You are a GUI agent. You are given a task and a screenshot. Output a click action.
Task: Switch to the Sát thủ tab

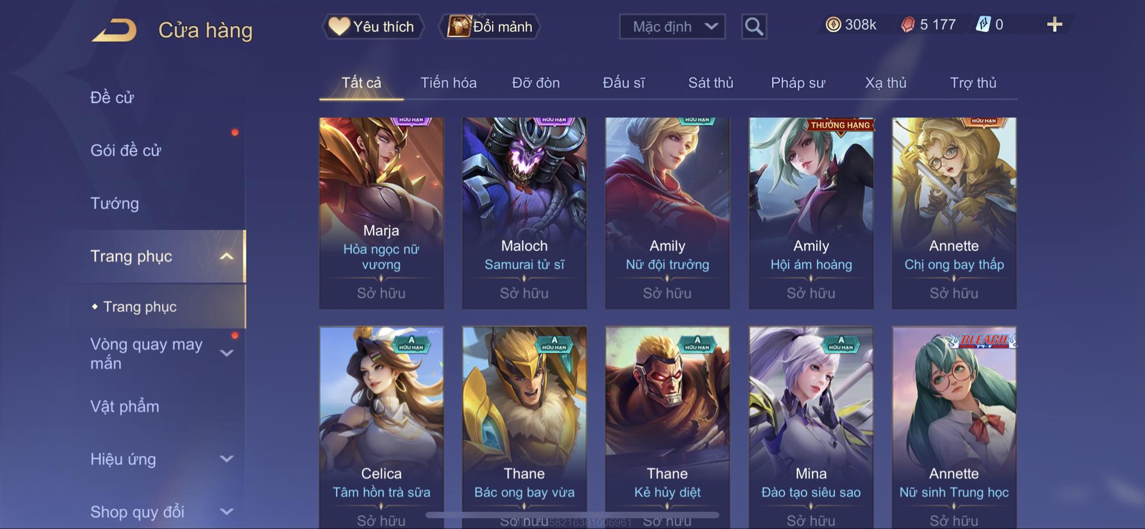[x=711, y=83]
